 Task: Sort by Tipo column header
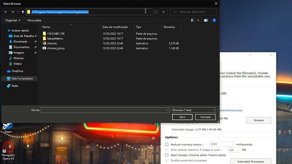[138, 27]
